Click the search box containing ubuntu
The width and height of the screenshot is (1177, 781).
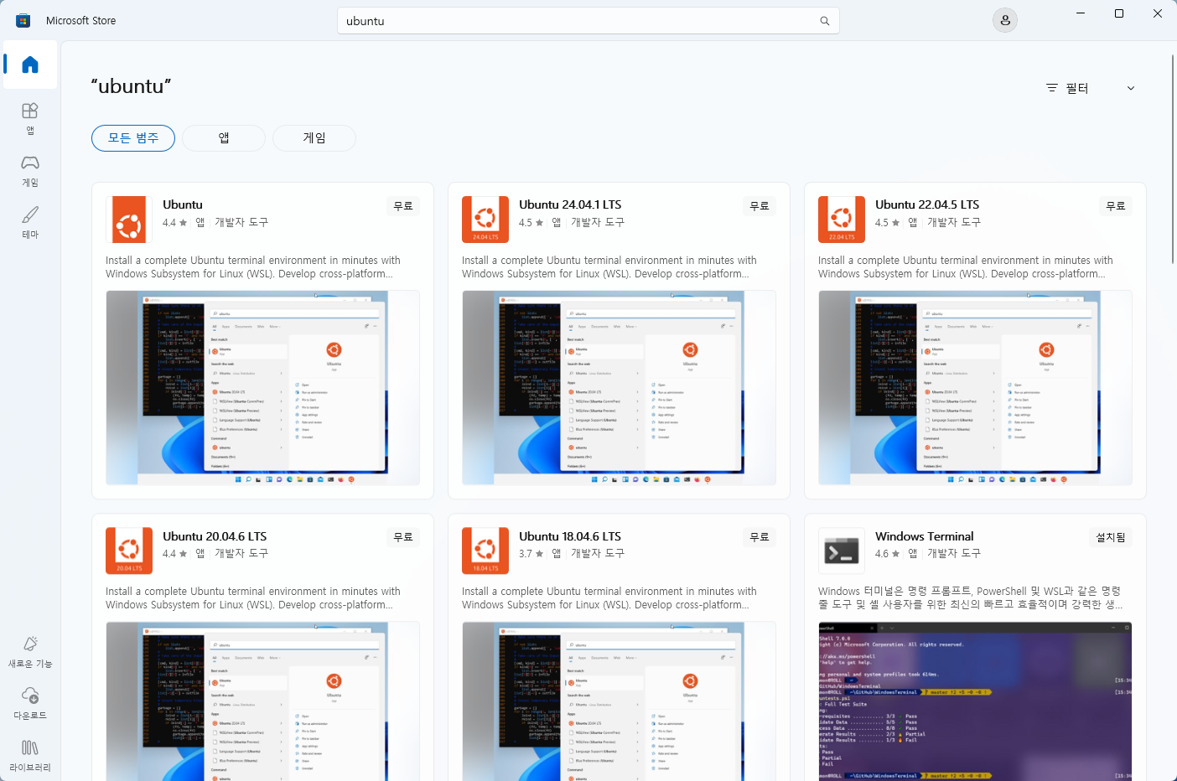588,21
